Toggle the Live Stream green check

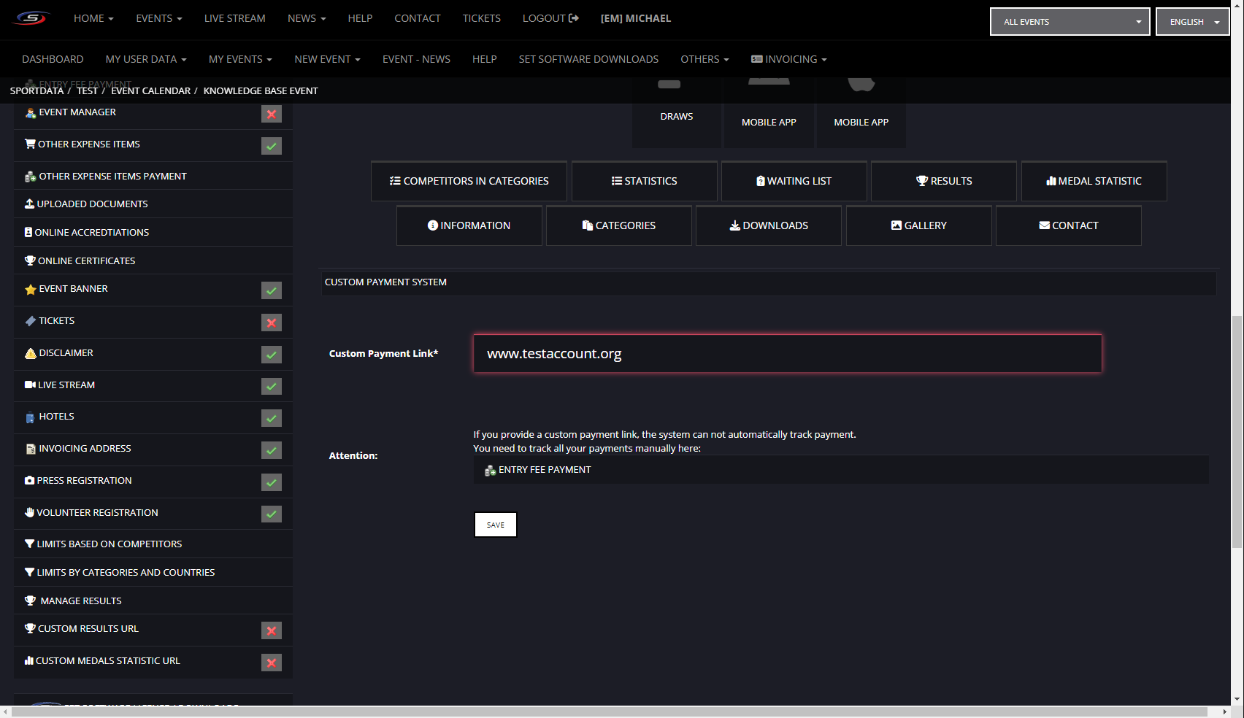(272, 386)
